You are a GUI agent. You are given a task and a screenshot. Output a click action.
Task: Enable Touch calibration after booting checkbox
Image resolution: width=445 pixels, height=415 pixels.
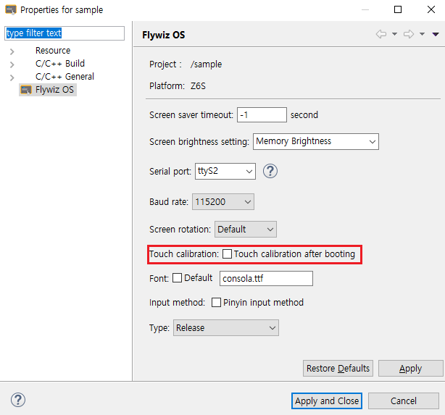[227, 253]
